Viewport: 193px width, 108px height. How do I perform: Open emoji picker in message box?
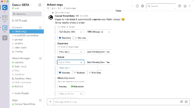[186, 102]
